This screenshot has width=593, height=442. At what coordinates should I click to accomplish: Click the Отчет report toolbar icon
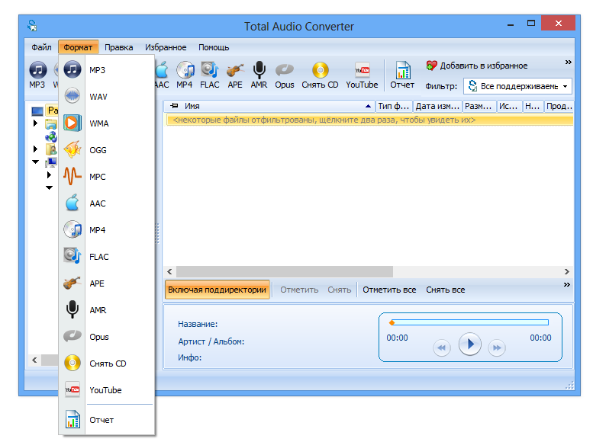402,75
